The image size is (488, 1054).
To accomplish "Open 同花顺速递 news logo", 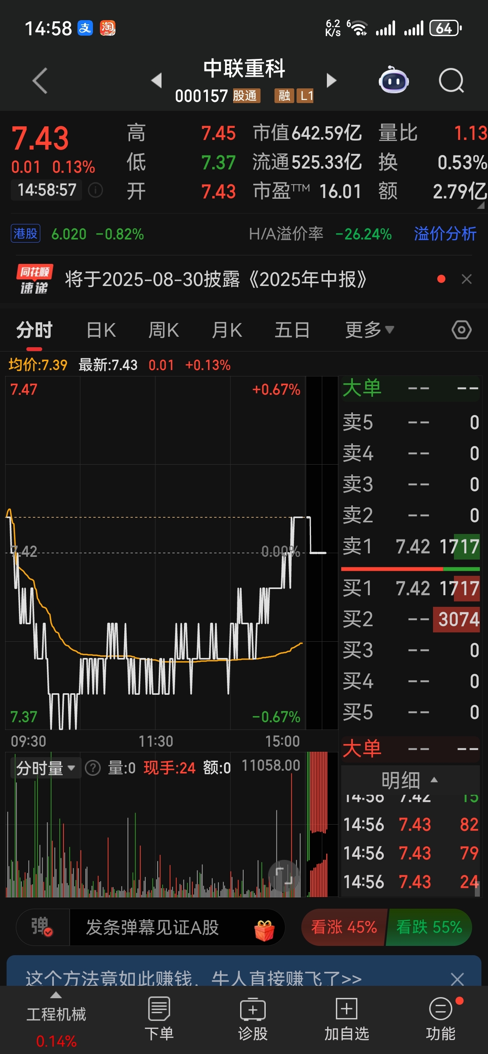I will (x=34, y=279).
